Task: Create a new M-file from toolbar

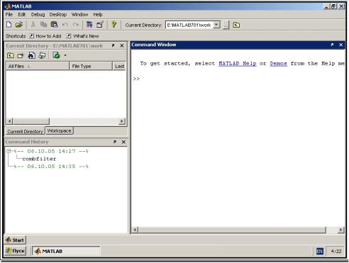Action: pos(9,25)
